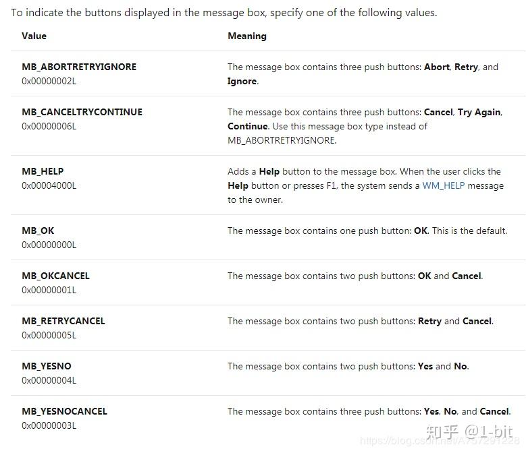Select the hex code 0x00000003L
526x453 pixels.
[49, 425]
